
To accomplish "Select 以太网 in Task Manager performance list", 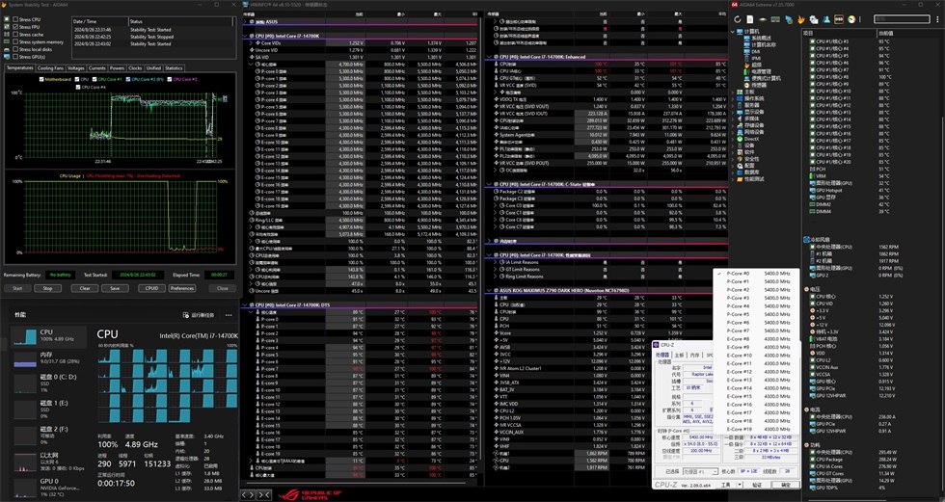I will coord(47,462).
